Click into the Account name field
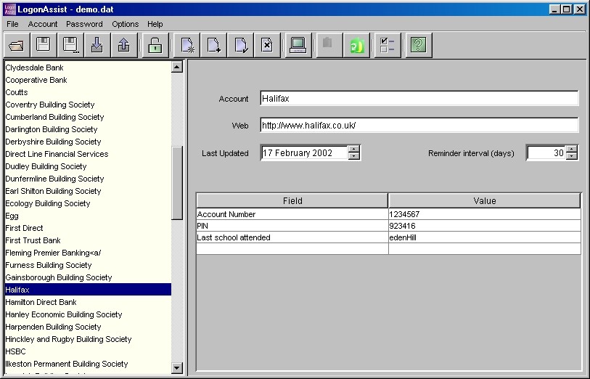The height and width of the screenshot is (379, 590). coord(419,99)
